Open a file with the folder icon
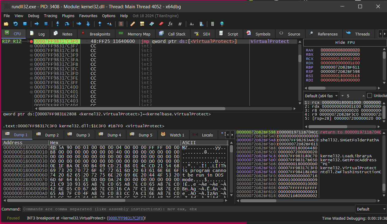387x224 pixels. click(6, 24)
